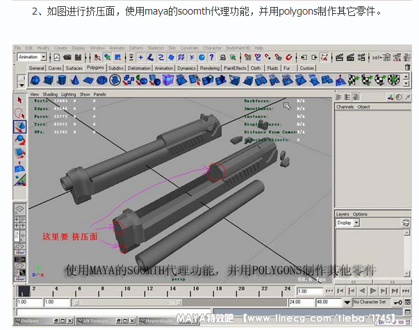Activate the Move tool in toolbox
Screen dimensions: 419x330
(x=19, y=126)
